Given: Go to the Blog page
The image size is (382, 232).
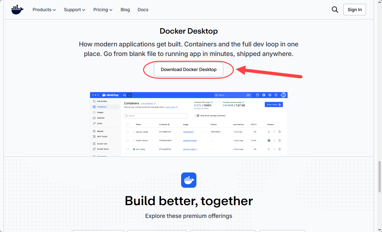Looking at the screenshot, I should click(x=125, y=10).
